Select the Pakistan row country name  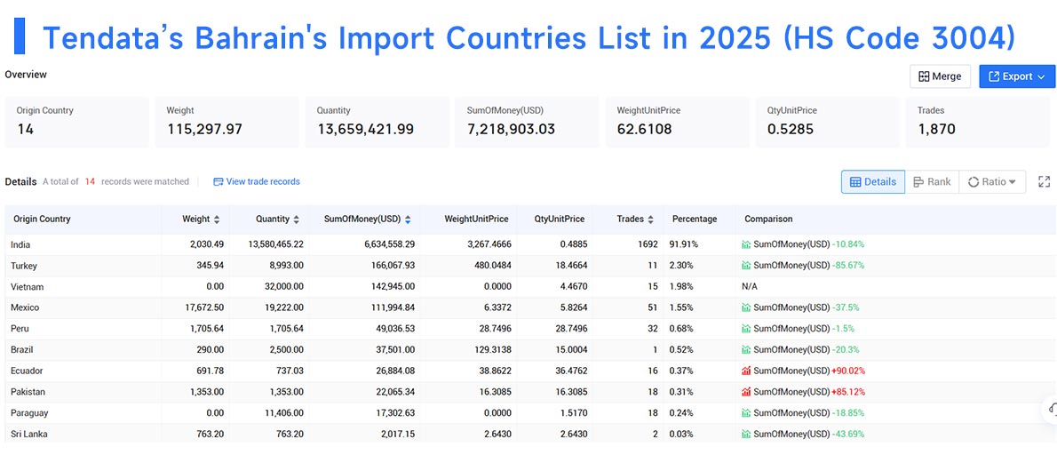[28, 392]
